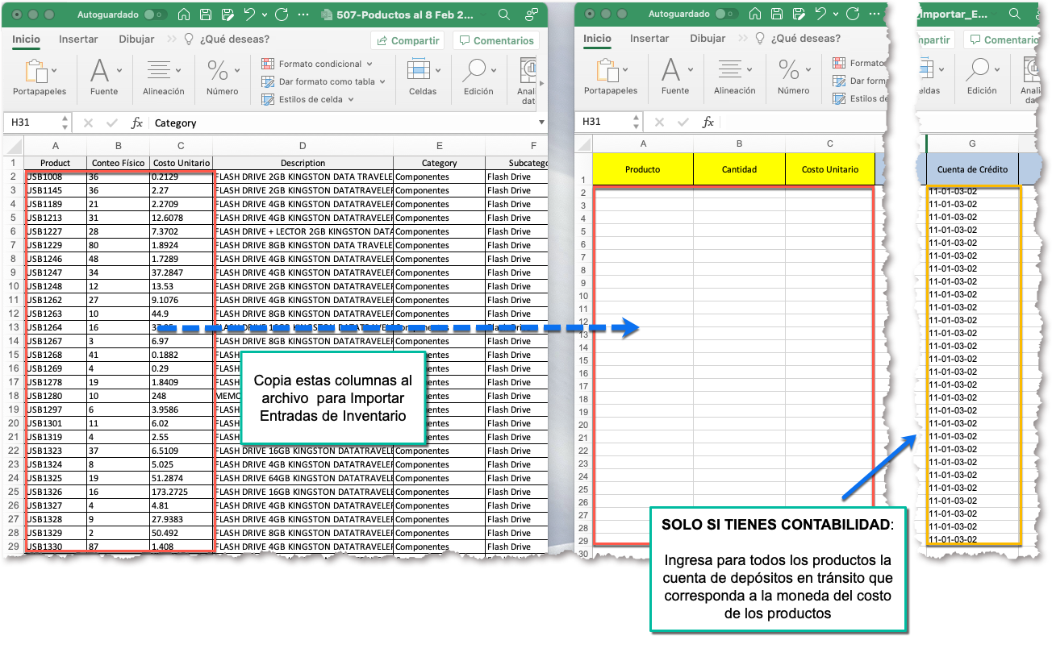Open Fuente group in middle Excel window
Screen dimensions: 1052x661
click(675, 77)
